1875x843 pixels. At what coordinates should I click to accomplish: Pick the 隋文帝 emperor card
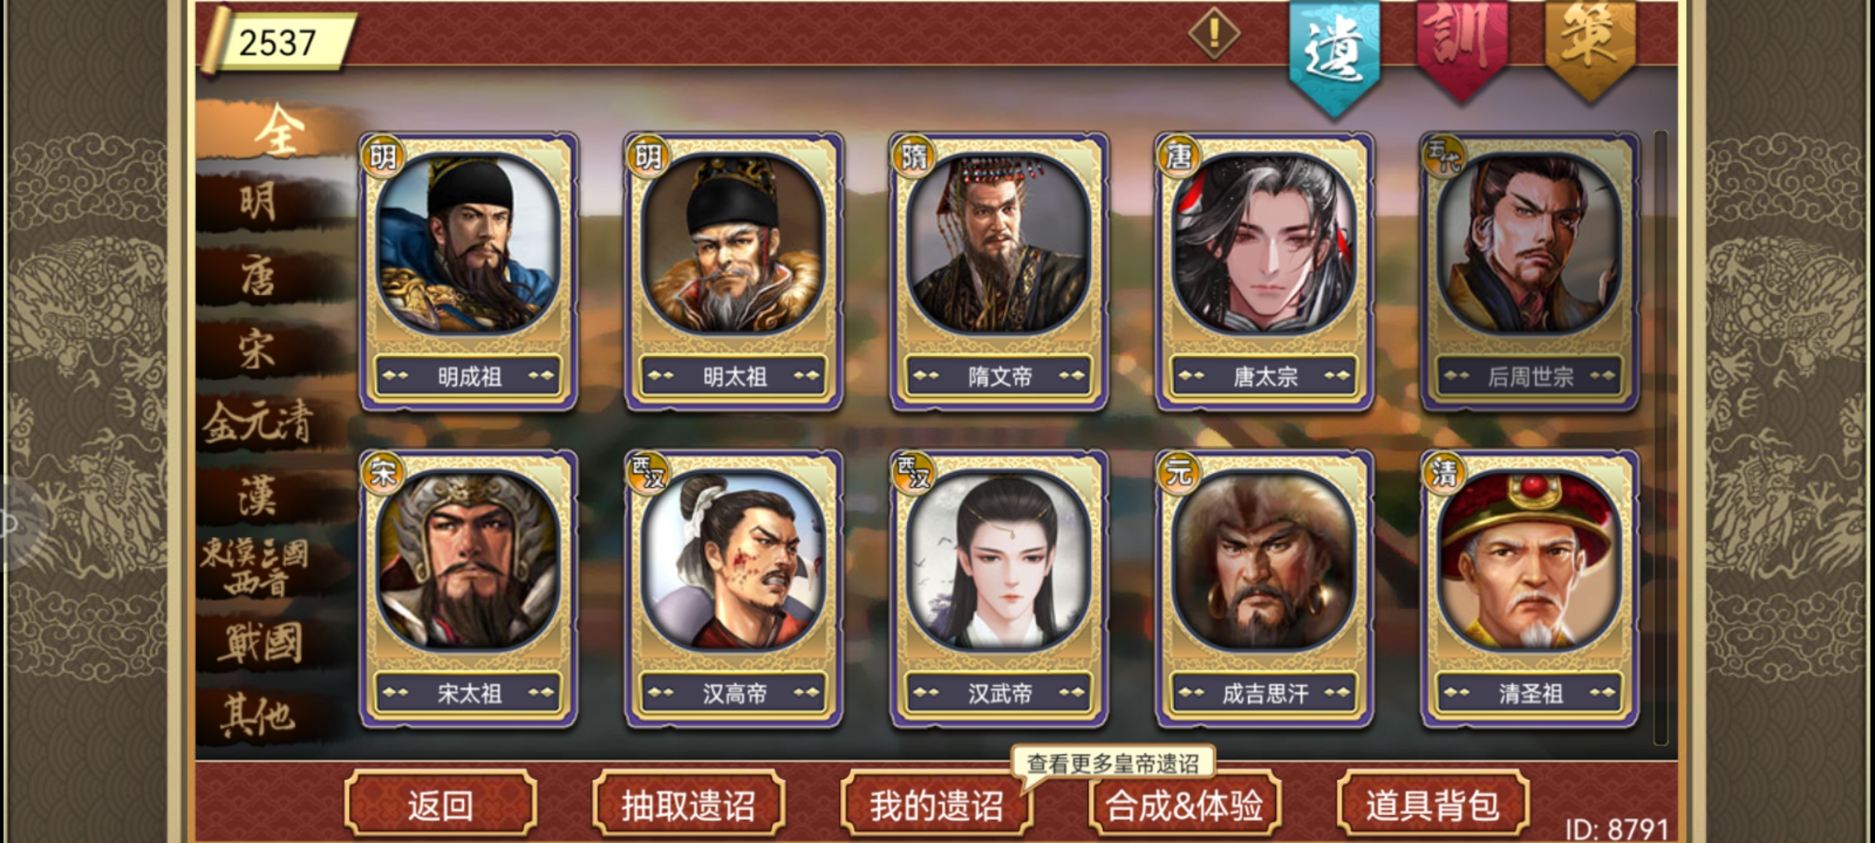tap(998, 271)
